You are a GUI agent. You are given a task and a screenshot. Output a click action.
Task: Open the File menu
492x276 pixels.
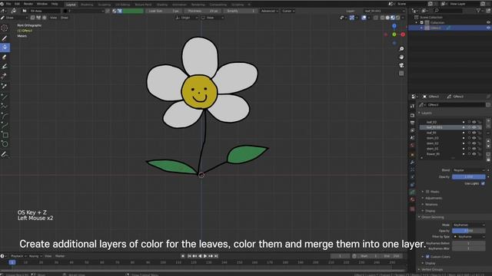click(x=8, y=4)
